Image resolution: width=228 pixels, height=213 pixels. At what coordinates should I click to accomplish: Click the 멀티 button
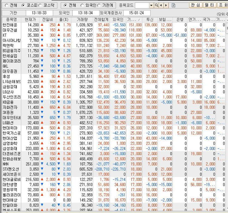209,5
